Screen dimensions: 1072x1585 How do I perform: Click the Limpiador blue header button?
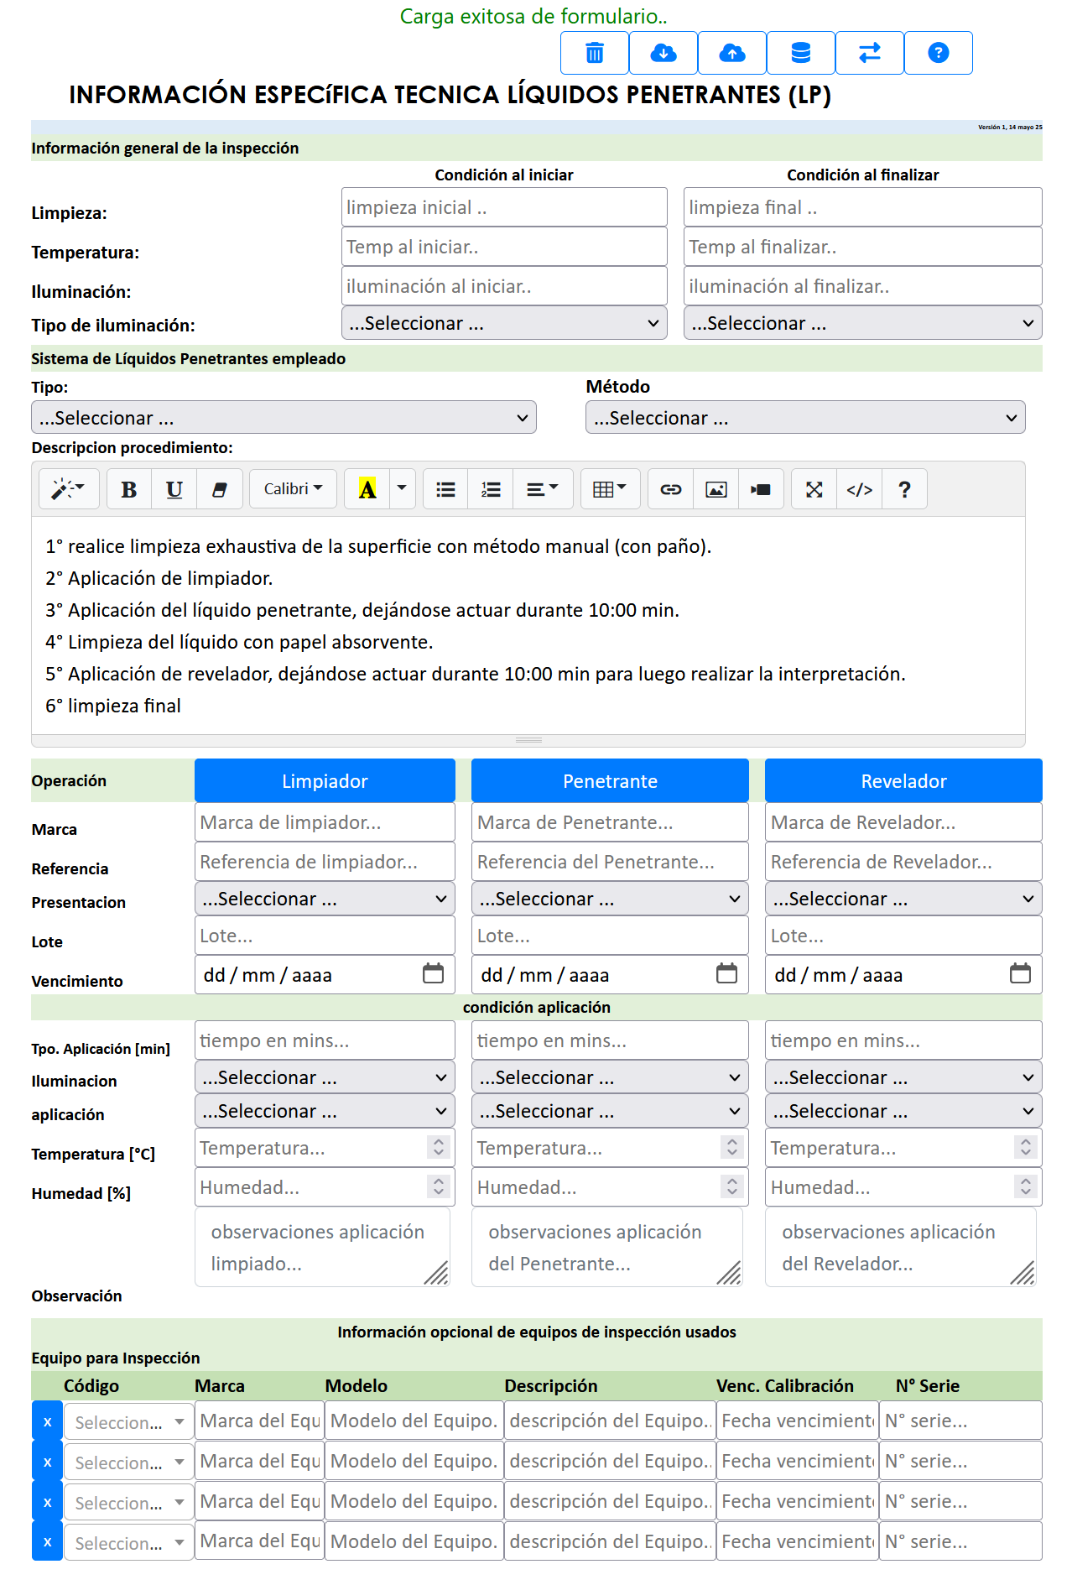[x=325, y=781]
